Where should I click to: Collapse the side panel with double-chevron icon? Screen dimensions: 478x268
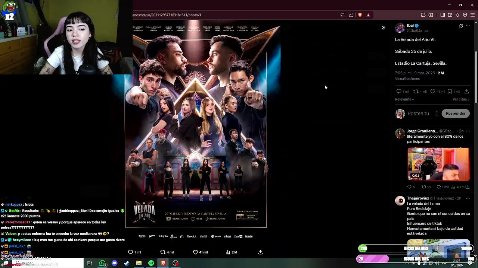point(383,28)
